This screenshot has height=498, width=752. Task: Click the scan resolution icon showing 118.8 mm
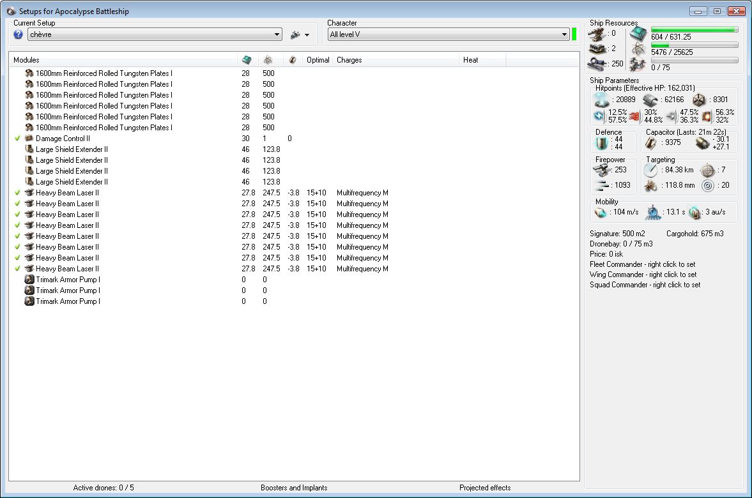[650, 186]
